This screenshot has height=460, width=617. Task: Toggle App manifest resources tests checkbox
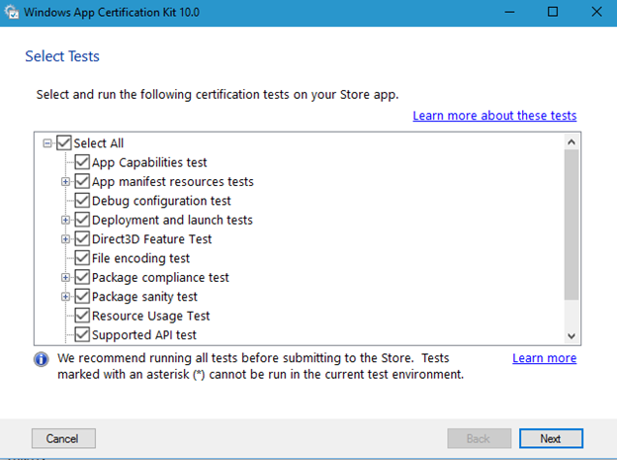tap(82, 181)
